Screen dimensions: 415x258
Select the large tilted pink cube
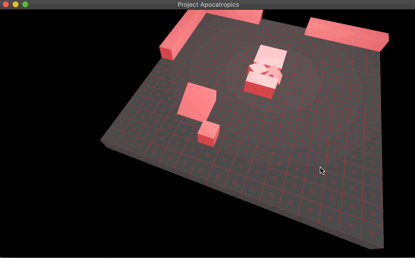coord(196,101)
